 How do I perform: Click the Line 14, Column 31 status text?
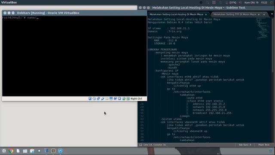155,145
